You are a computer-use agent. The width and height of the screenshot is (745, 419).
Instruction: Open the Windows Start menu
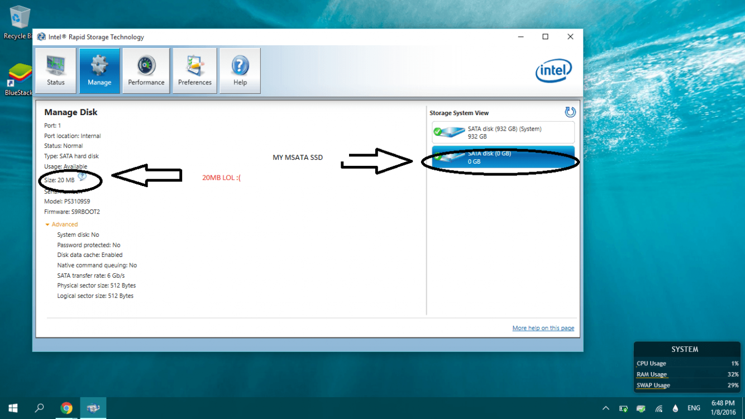[13, 408]
